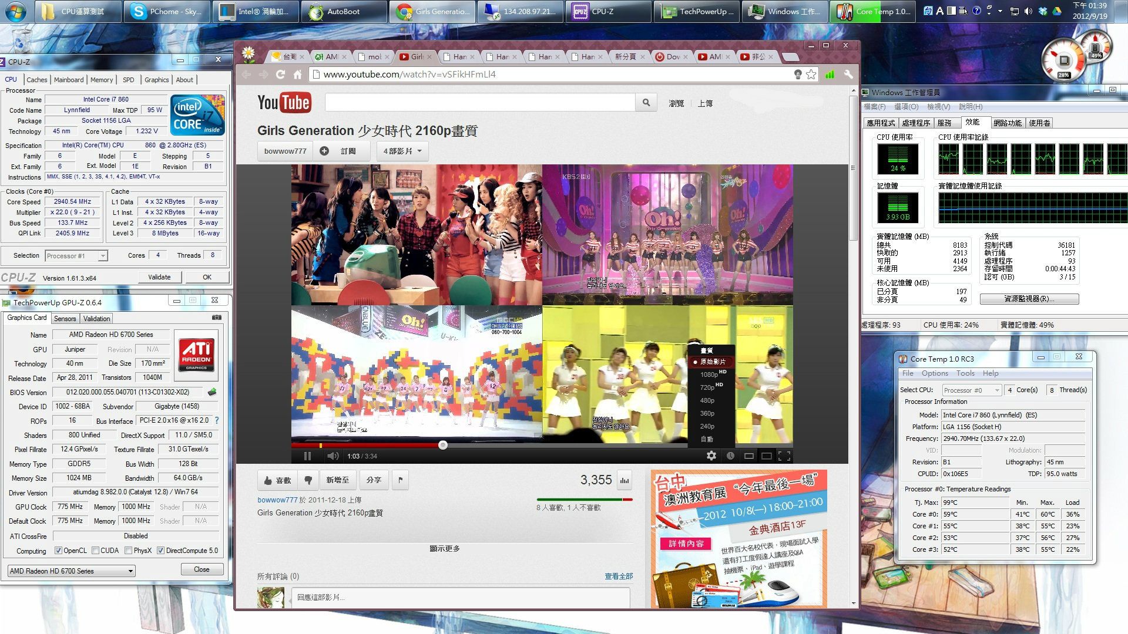1128x634 pixels.
Task: Open video quality settings gear icon
Action: (711, 456)
